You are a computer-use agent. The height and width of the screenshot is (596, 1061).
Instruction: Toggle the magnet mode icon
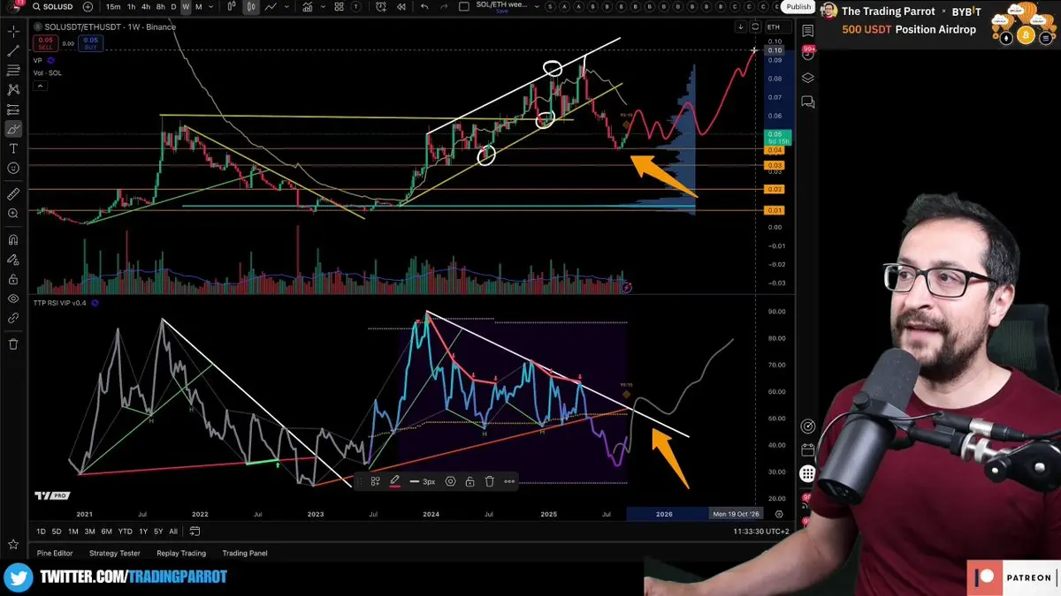pyautogui.click(x=13, y=239)
